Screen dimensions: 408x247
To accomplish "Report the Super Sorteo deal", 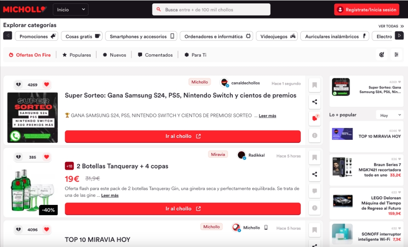I will click(x=314, y=136).
